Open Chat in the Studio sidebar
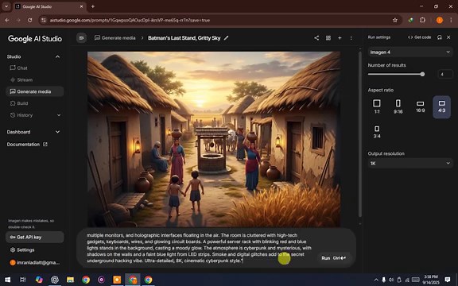 (34, 68)
